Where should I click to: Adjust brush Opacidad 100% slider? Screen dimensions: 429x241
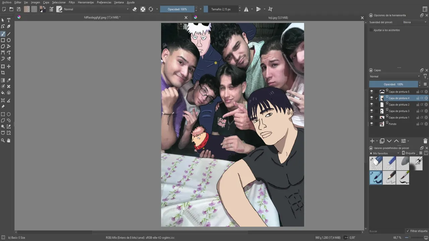tap(178, 9)
